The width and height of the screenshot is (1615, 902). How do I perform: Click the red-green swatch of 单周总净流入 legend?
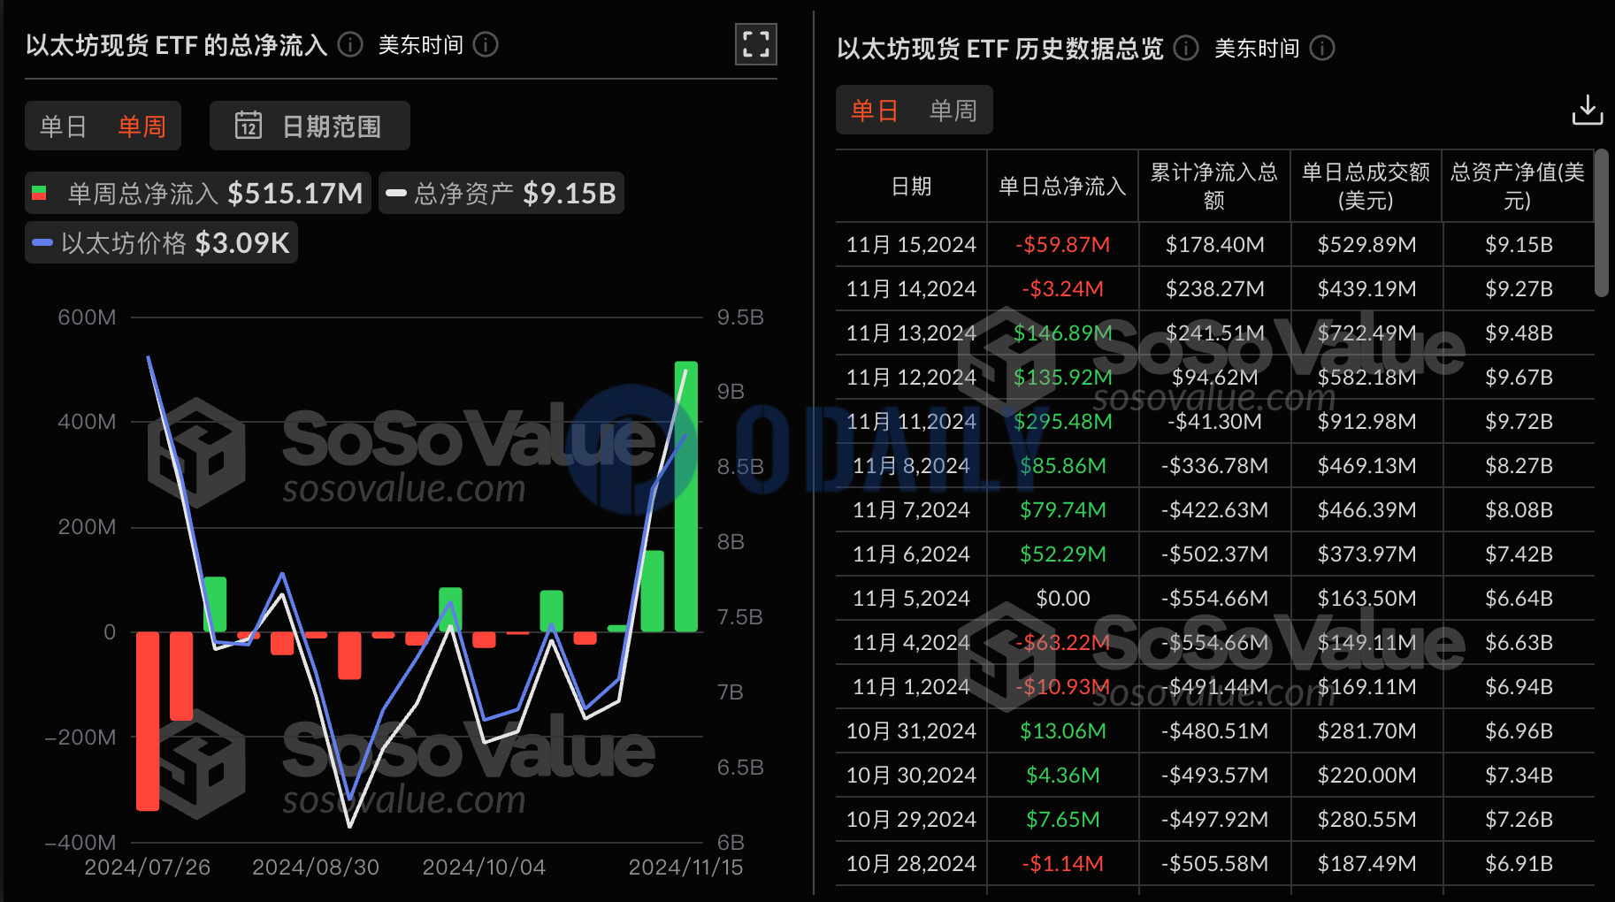[x=39, y=193]
